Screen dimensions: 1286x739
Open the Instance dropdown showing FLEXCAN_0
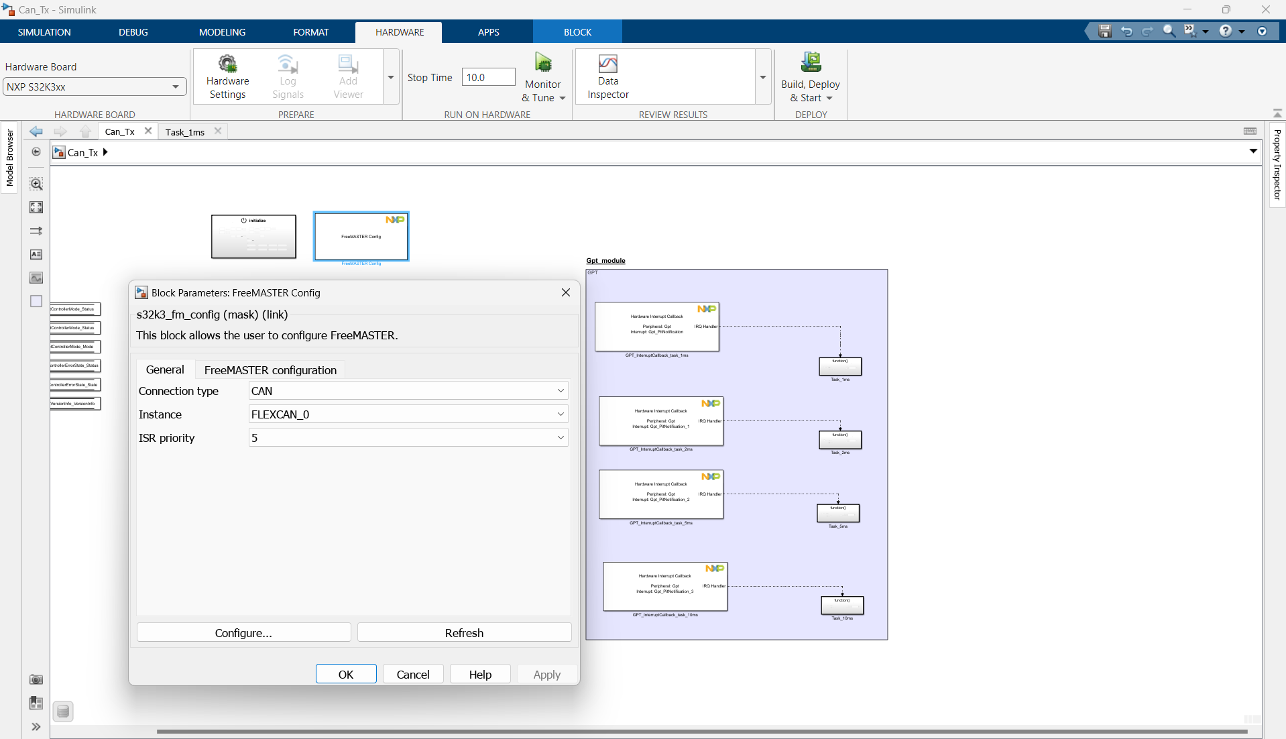coord(560,414)
